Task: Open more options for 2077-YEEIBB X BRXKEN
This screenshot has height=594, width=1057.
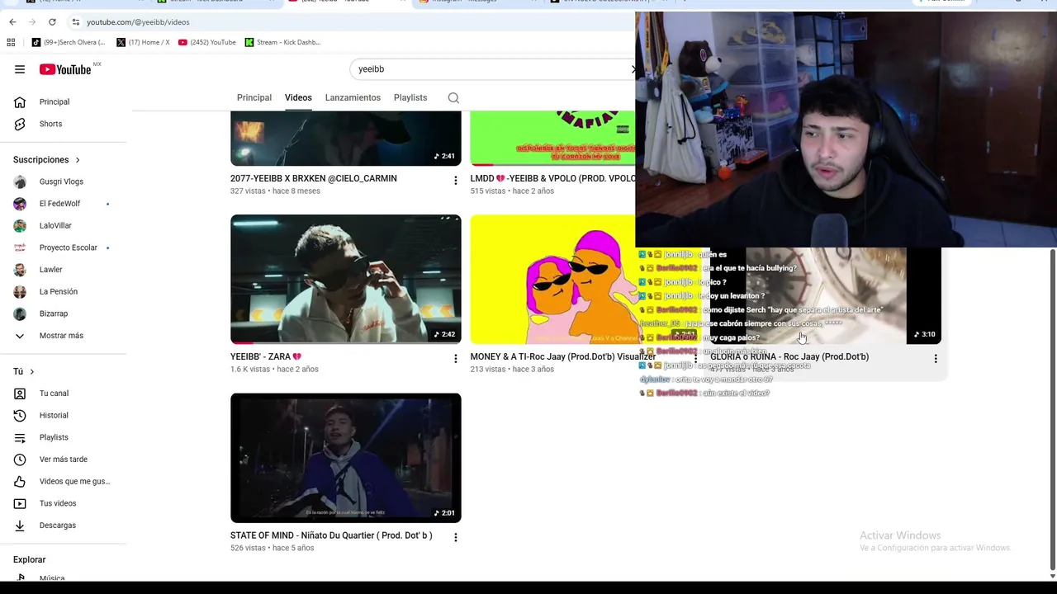Action: [455, 180]
